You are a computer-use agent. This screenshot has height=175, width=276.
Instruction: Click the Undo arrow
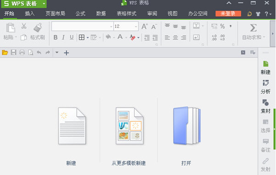click(x=39, y=52)
